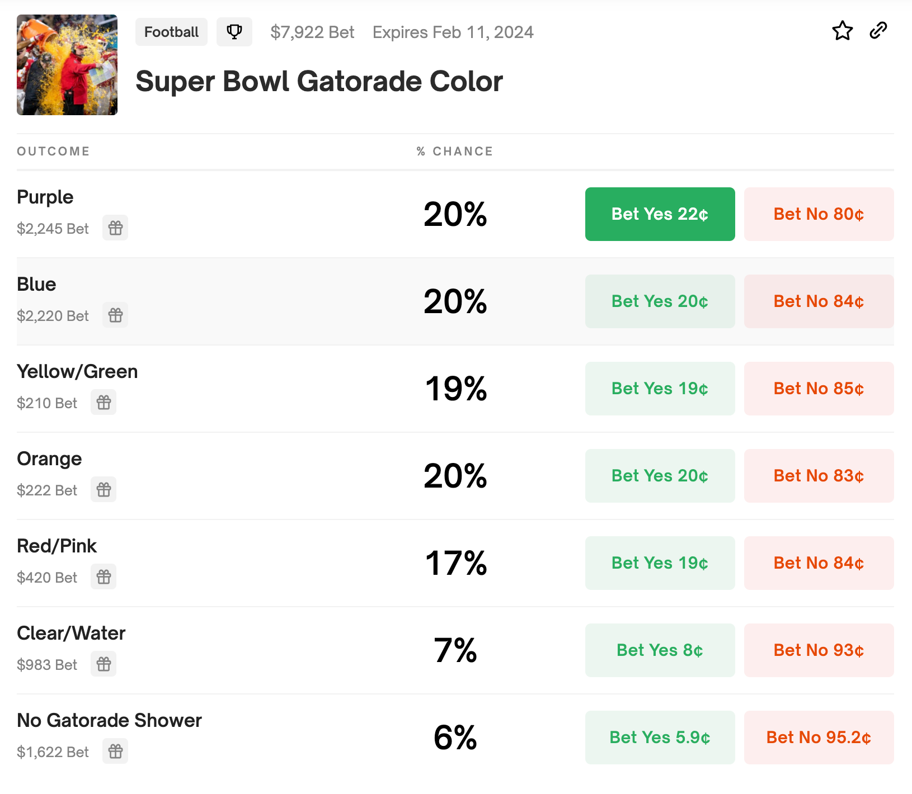
Task: Click the trophy icon next to Football
Action: pyautogui.click(x=234, y=32)
